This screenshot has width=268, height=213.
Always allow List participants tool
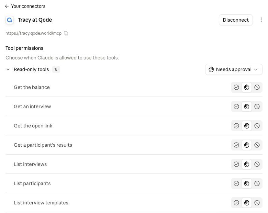coord(236,183)
